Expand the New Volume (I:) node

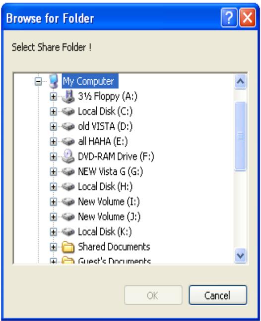click(53, 202)
